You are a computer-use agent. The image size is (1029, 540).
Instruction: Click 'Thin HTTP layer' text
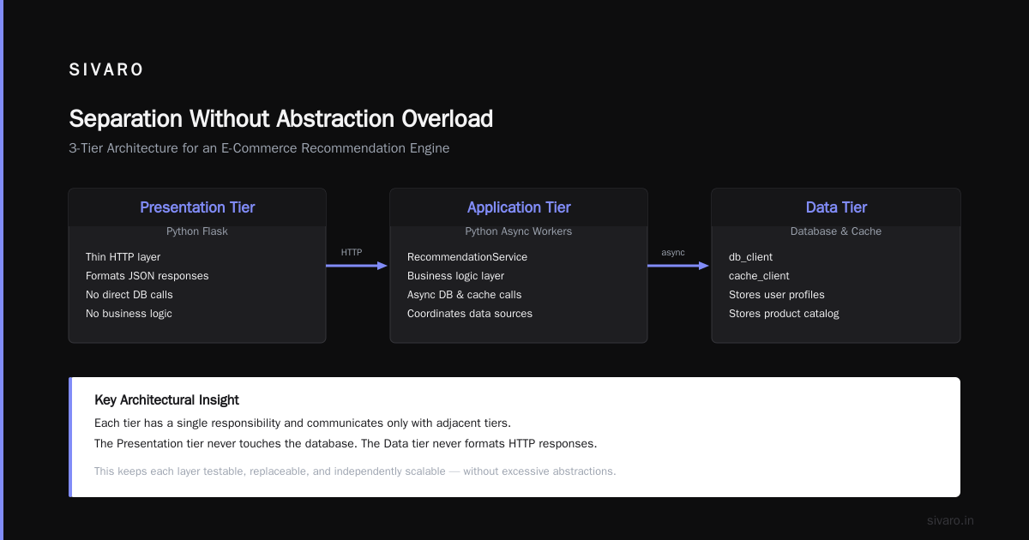[x=123, y=257]
